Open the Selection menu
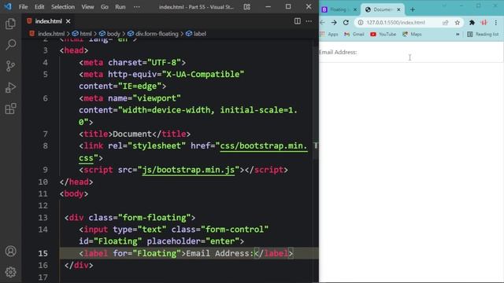Screen dimensions: 504x283 coord(63,7)
